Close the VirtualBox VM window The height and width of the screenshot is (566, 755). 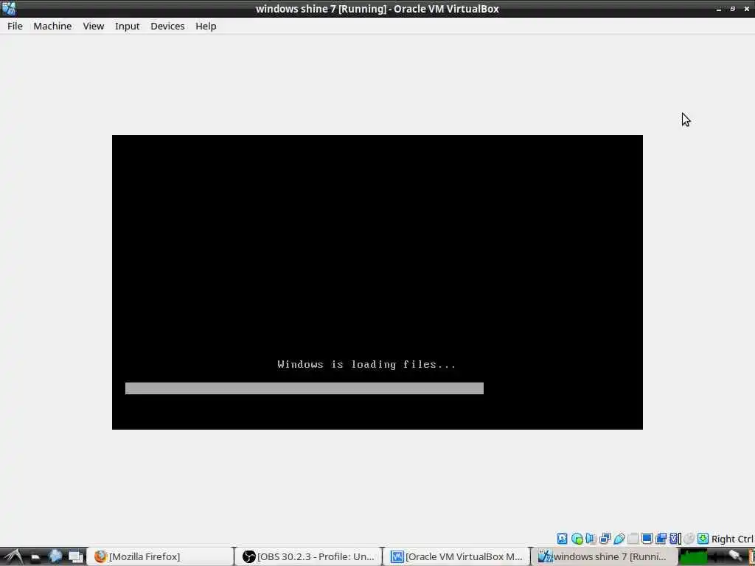(x=747, y=9)
